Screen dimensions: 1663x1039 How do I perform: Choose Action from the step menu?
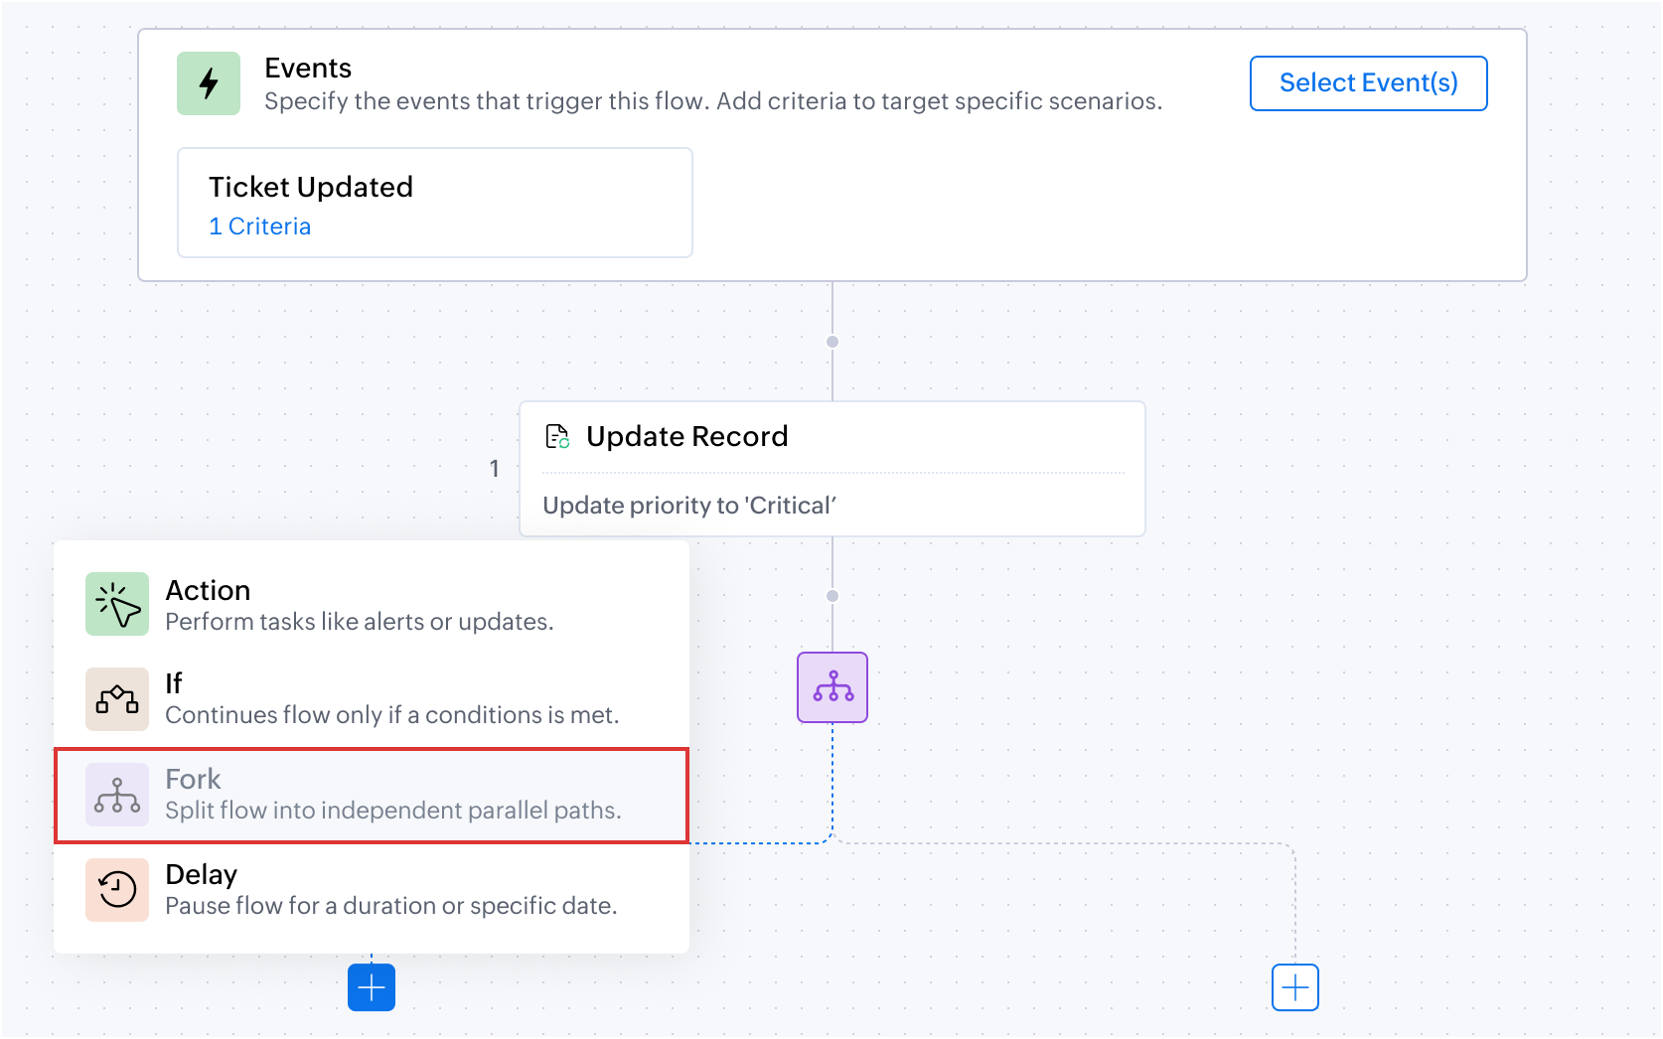[372, 604]
